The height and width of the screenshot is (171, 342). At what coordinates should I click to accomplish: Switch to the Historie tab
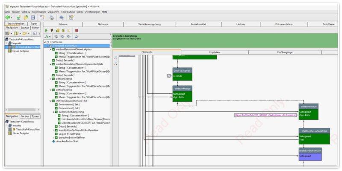(241, 24)
